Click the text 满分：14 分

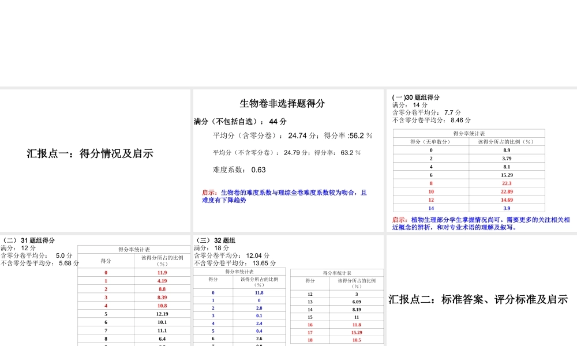[x=410, y=105]
